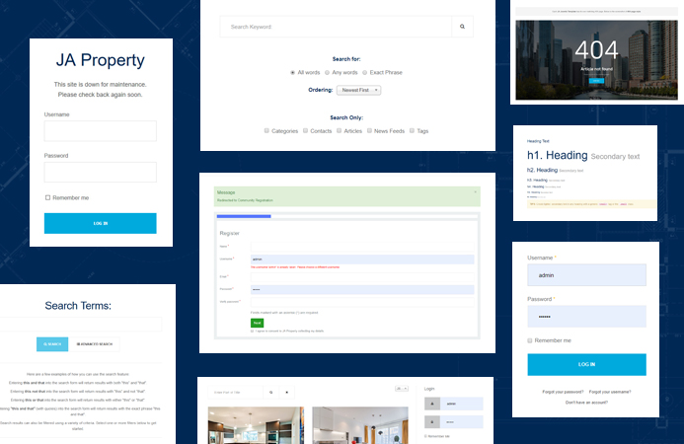Check Remember me in the admin login form
Image resolution: width=684 pixels, height=444 pixels.
click(530, 340)
